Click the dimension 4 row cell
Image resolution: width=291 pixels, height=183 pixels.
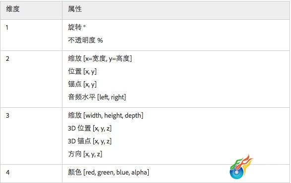point(31,174)
